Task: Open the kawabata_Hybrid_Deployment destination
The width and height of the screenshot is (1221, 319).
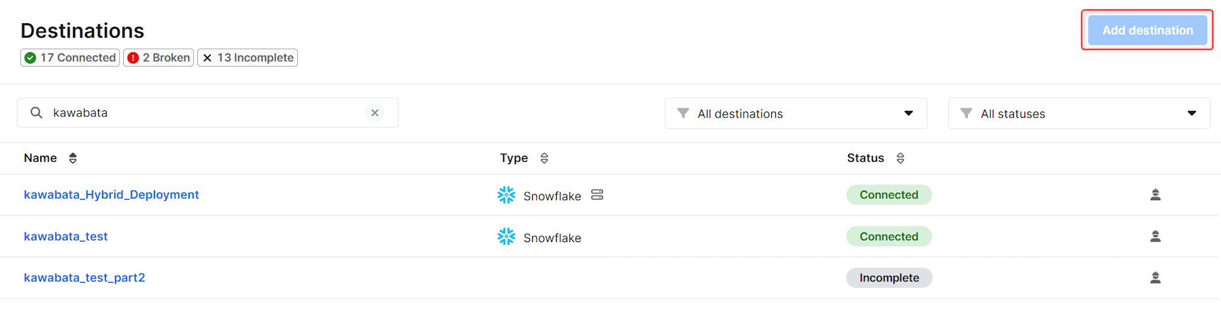Action: 111,195
